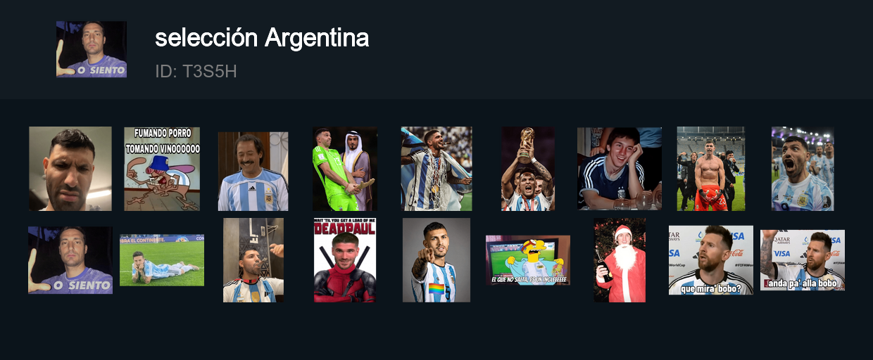Select the 'que mira' bobo?' sticker
The width and height of the screenshot is (873, 360).
coord(710,260)
